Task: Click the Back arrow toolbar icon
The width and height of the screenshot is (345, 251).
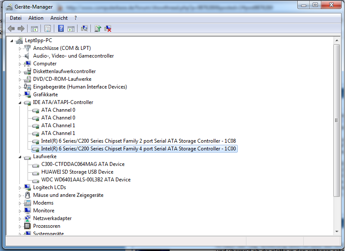Action: pos(11,28)
